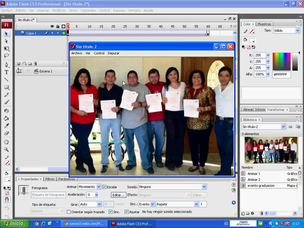Open the Sonido Ninguno dropdown
The height and width of the screenshot is (228, 304).
tap(204, 187)
